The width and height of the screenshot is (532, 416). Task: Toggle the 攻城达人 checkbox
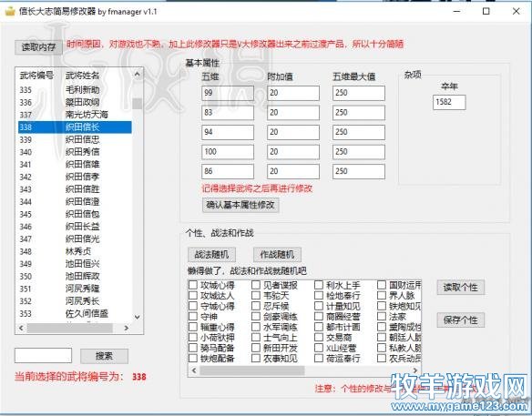click(193, 296)
